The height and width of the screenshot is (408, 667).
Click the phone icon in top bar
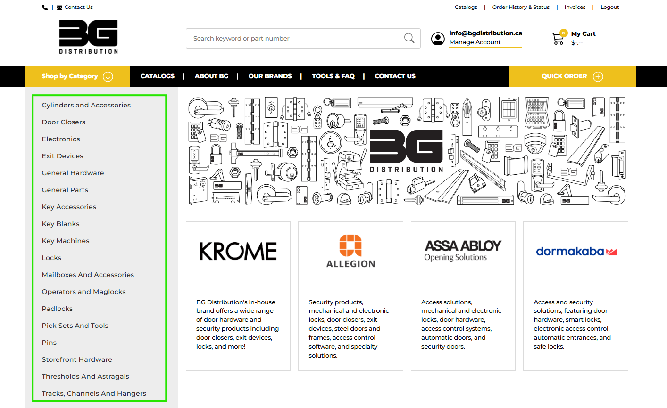pyautogui.click(x=45, y=8)
